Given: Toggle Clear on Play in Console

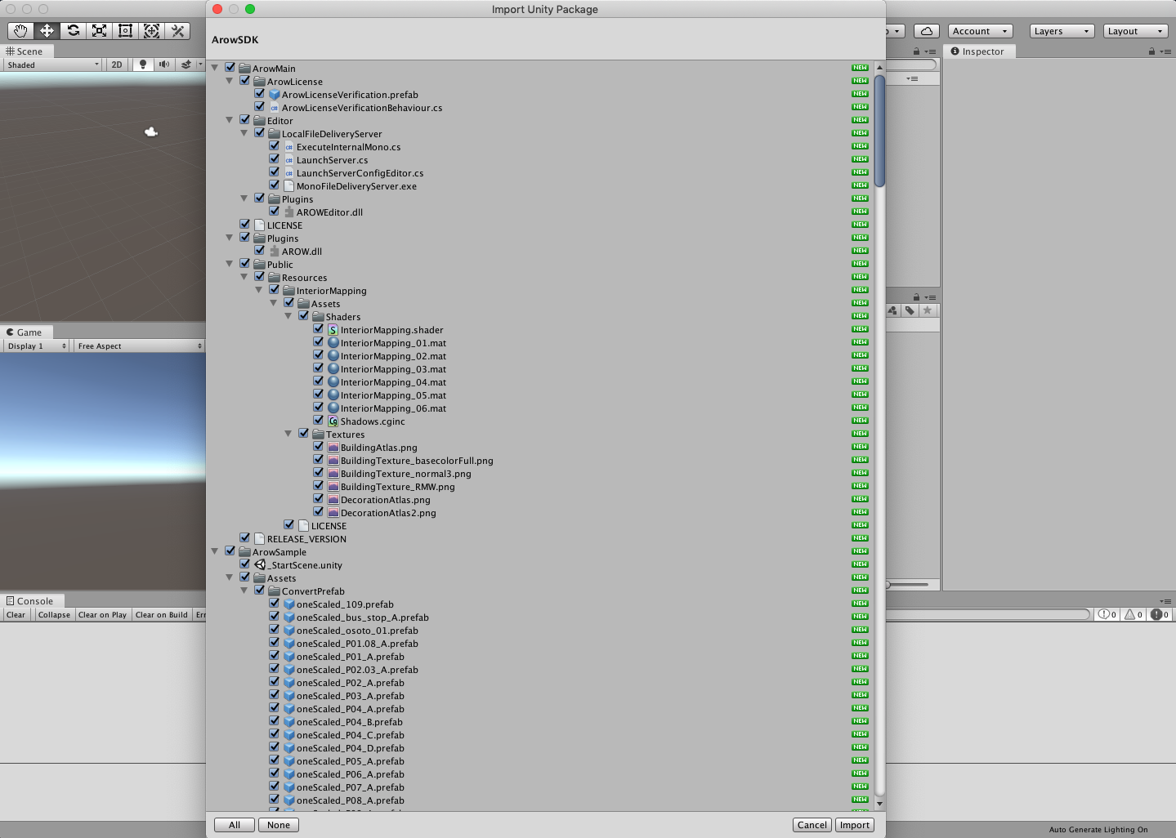Looking at the screenshot, I should pyautogui.click(x=102, y=615).
